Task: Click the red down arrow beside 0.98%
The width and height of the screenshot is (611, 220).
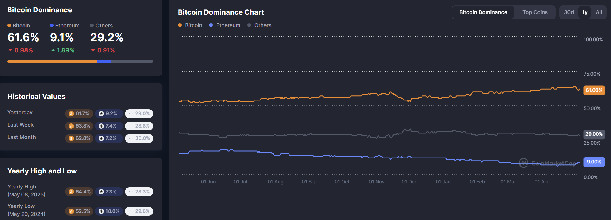Action: tap(11, 50)
